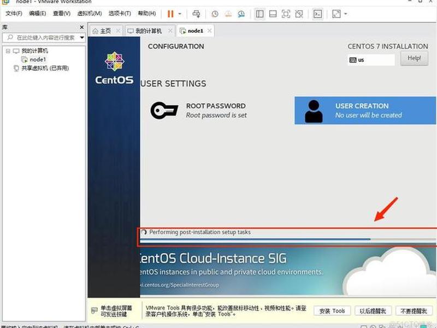Click the root password key icon
The image size is (437, 328).
(x=164, y=110)
